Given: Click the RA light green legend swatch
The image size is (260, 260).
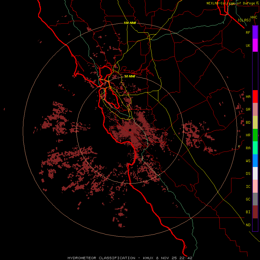Looking at the screenshot, I should 255,148.
